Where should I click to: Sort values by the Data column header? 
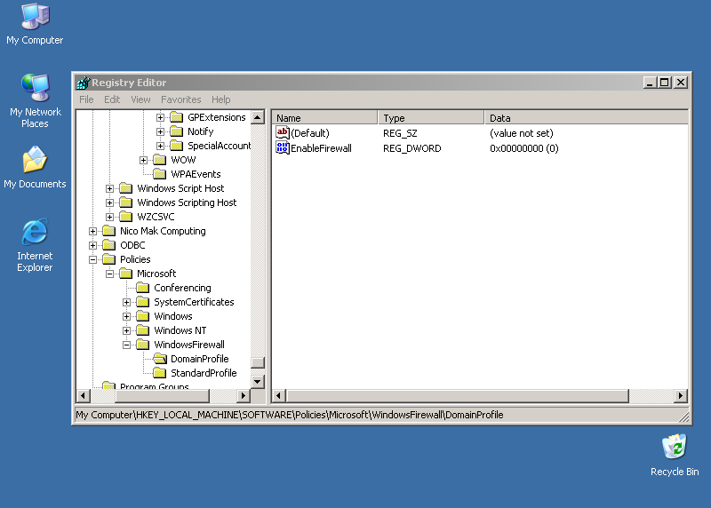(586, 118)
